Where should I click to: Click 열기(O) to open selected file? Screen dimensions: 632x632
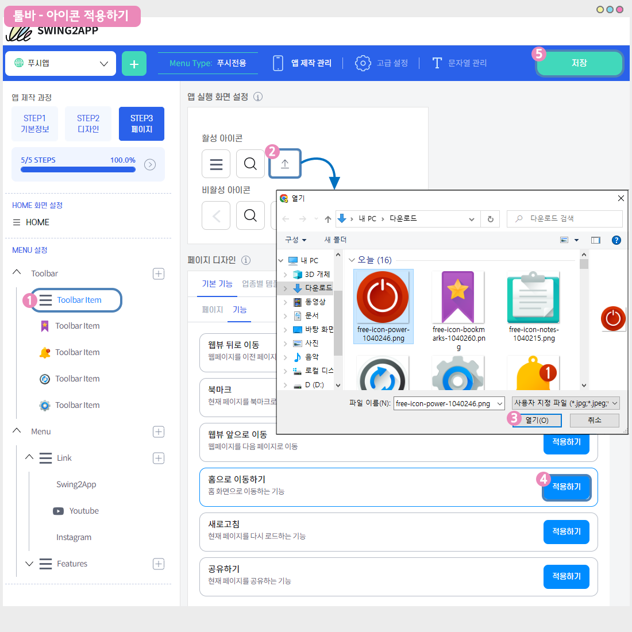[537, 420]
